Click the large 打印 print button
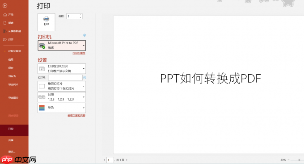This screenshot has width=304, height=164. pyautogui.click(x=46, y=22)
